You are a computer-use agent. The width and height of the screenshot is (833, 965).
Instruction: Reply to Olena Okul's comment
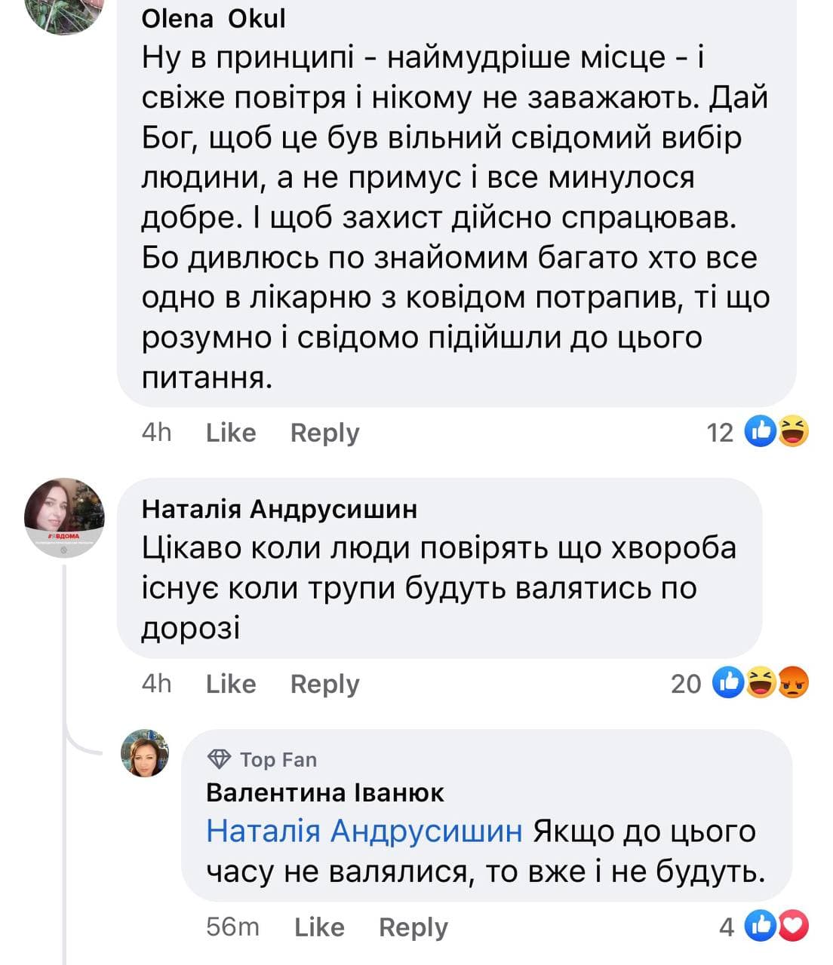(324, 433)
